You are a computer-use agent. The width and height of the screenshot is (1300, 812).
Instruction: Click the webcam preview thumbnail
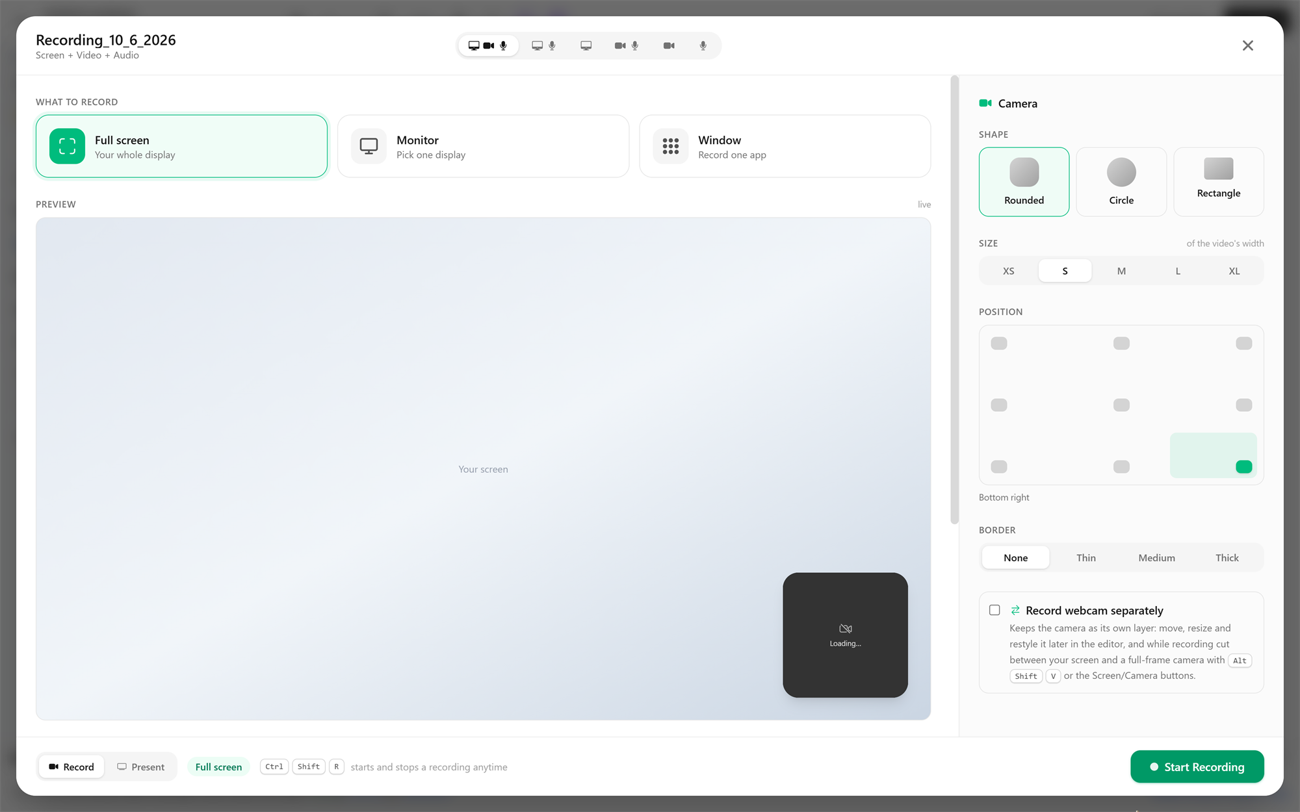[x=845, y=635]
